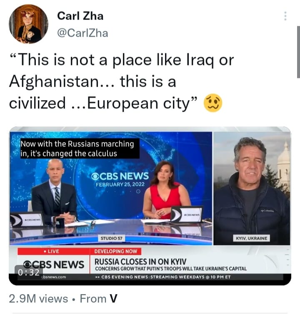The height and width of the screenshot is (315, 300).
Task: Click the KYIV, UKRAINE location label
Action: tap(251, 238)
